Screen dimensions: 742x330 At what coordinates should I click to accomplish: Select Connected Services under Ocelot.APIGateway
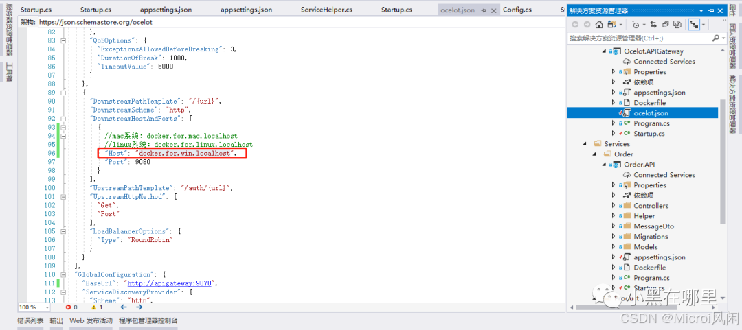tap(664, 62)
